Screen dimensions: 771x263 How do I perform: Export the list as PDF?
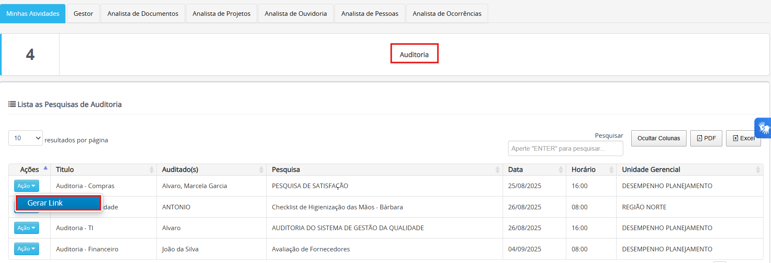point(706,138)
